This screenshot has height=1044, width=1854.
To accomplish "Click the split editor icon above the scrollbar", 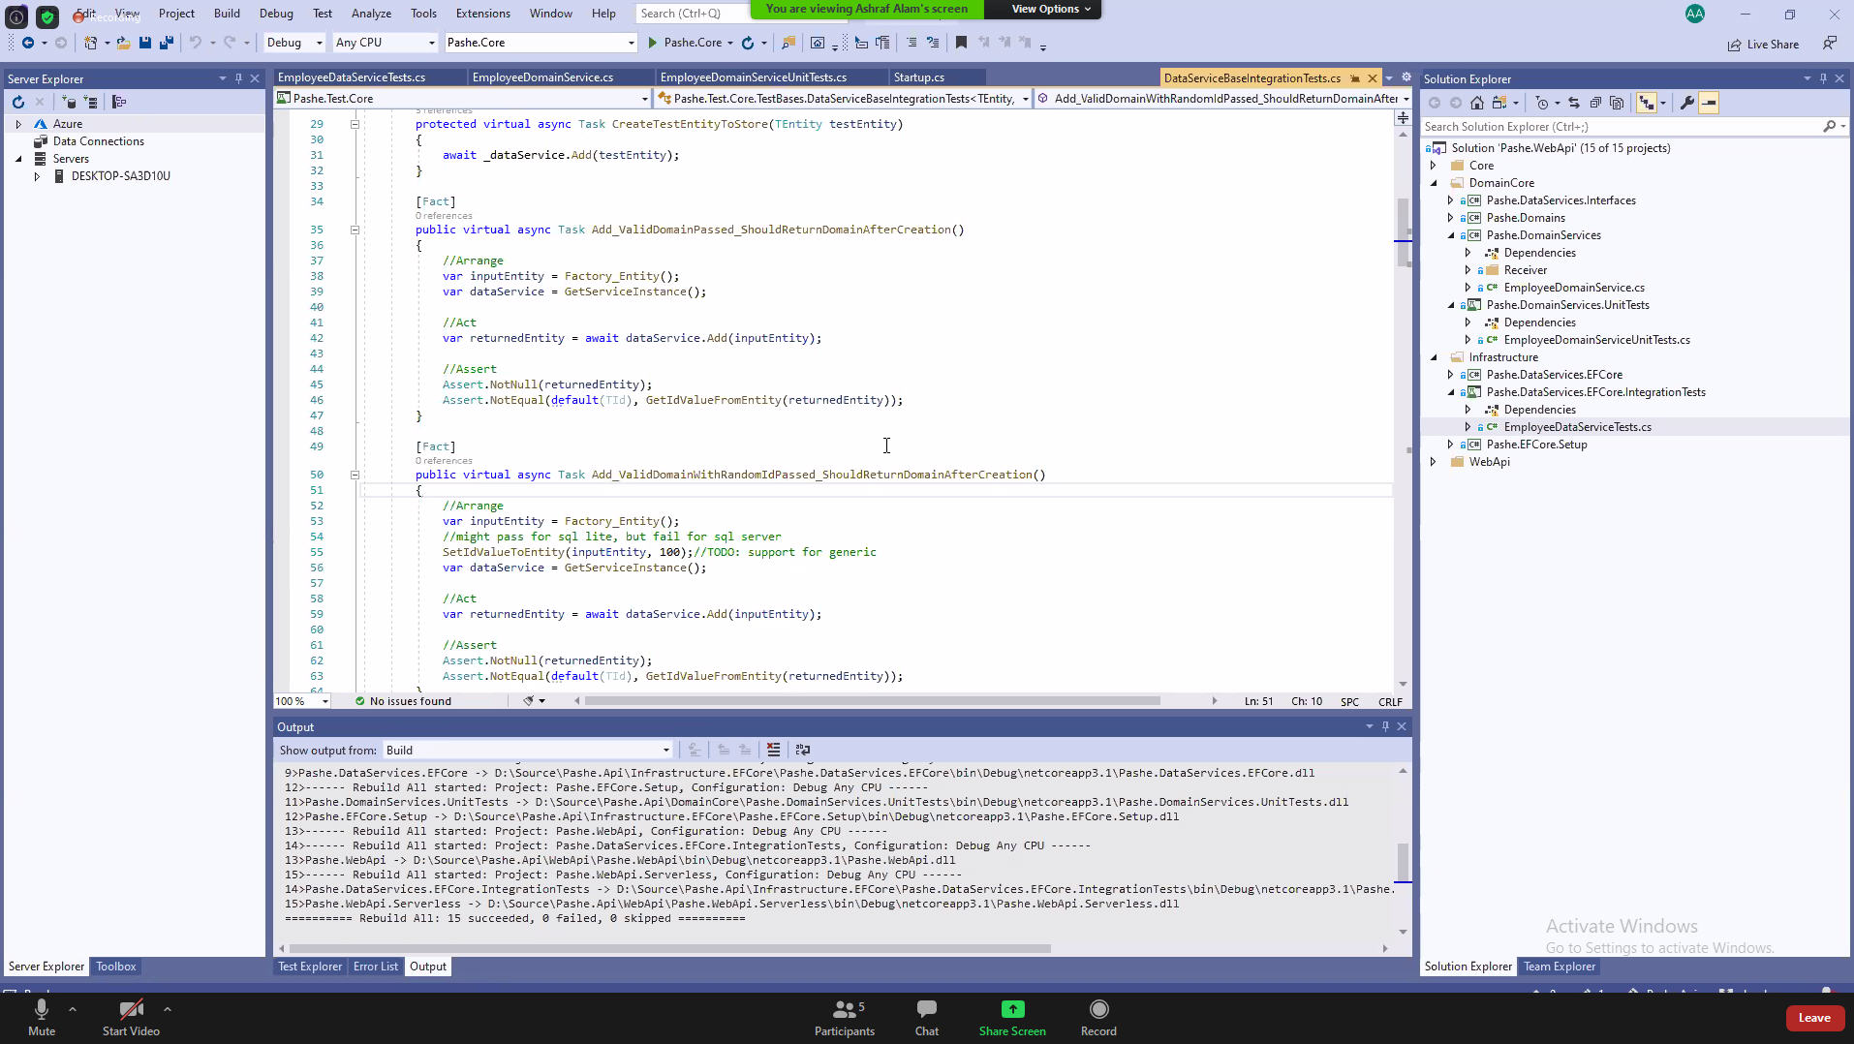I will point(1403,117).
